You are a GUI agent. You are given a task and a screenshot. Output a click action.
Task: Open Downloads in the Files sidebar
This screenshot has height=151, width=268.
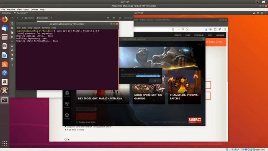pos(12,42)
